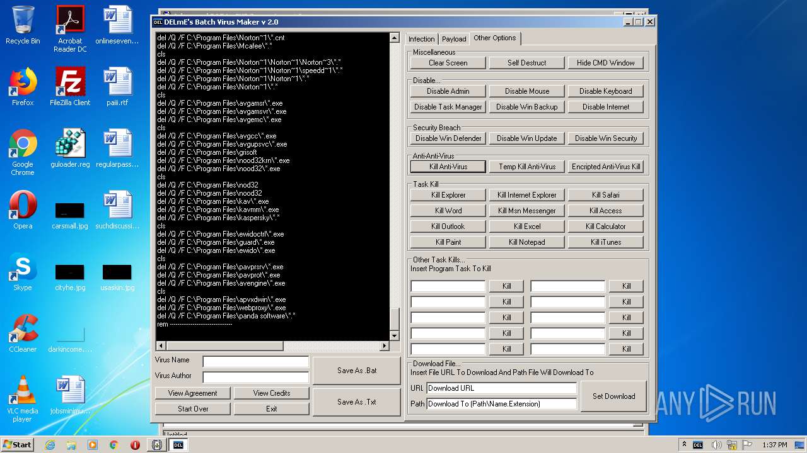
Task: Click Save As .Bat button
Action: pyautogui.click(x=357, y=371)
